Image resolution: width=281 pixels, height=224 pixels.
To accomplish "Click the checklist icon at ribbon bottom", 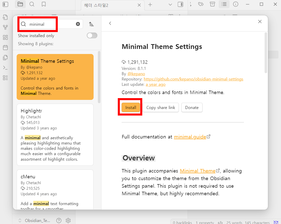I will (x=5, y=78).
